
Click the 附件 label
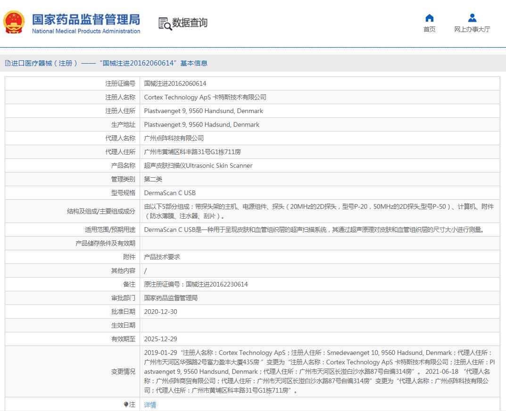(129, 257)
